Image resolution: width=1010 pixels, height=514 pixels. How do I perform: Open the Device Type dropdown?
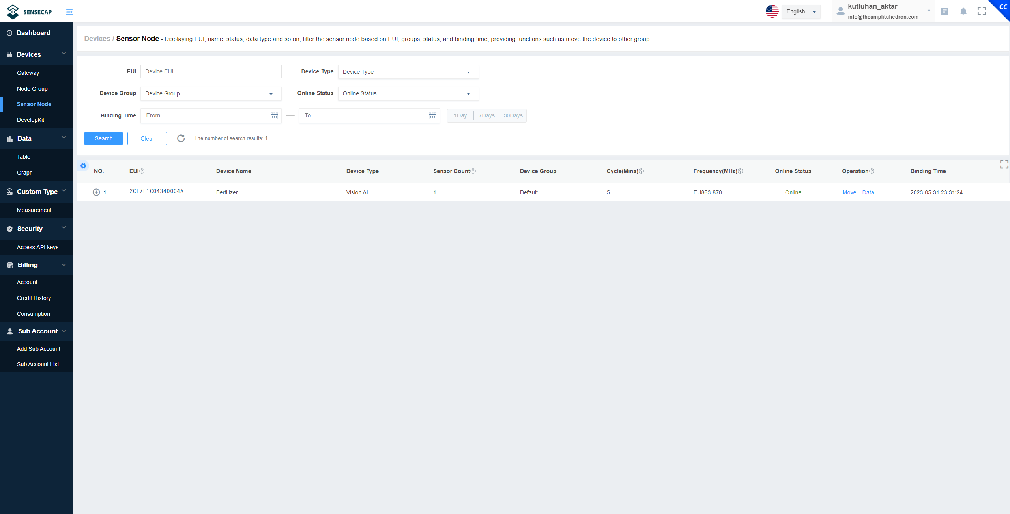pyautogui.click(x=408, y=72)
